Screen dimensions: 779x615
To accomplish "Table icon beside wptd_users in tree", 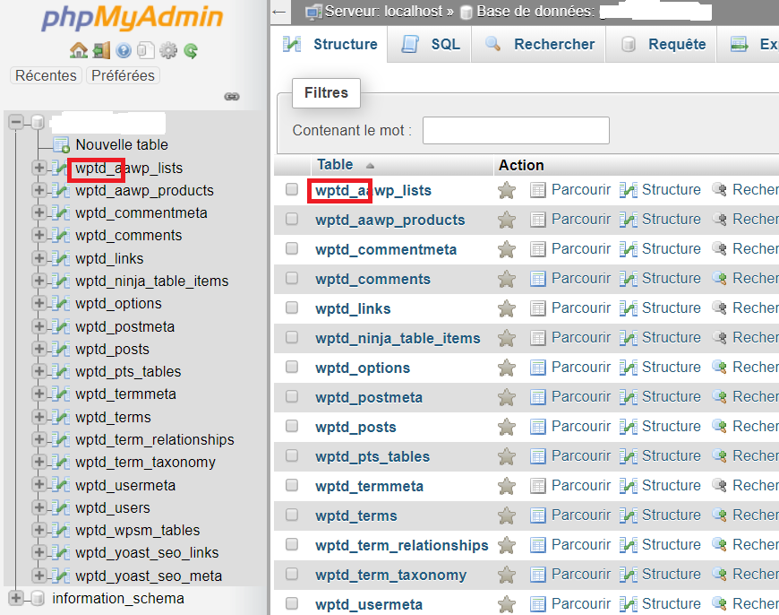I will [61, 508].
